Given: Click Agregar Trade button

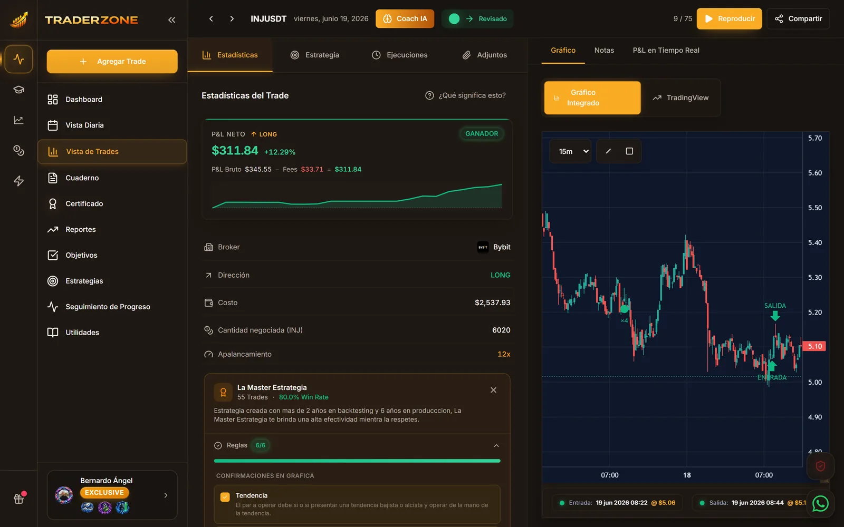Looking at the screenshot, I should pyautogui.click(x=112, y=62).
